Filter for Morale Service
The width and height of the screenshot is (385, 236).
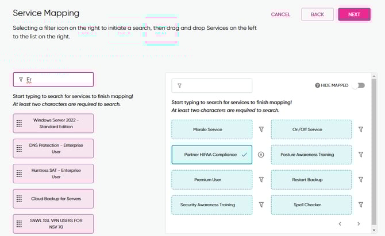click(x=261, y=129)
